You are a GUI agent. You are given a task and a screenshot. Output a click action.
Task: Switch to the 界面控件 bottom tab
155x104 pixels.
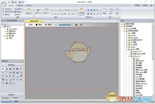click(x=15, y=98)
